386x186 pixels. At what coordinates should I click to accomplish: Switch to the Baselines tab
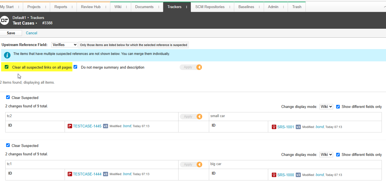click(247, 7)
